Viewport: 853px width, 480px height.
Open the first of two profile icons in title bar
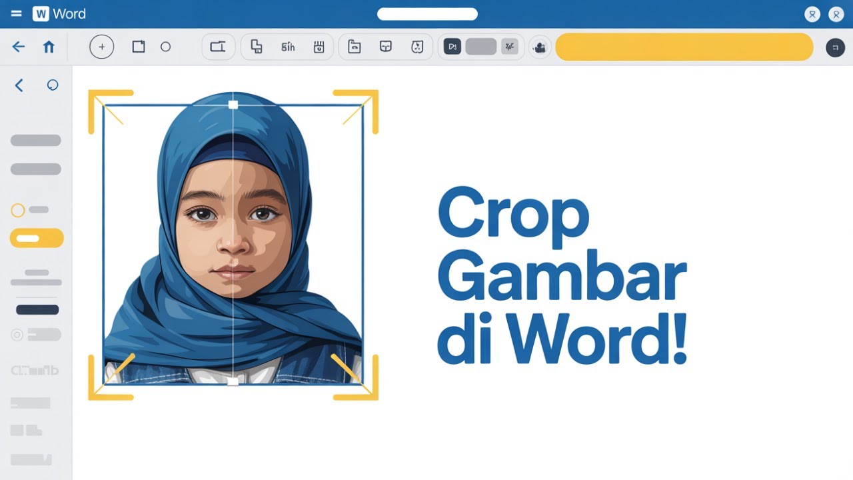pyautogui.click(x=812, y=14)
